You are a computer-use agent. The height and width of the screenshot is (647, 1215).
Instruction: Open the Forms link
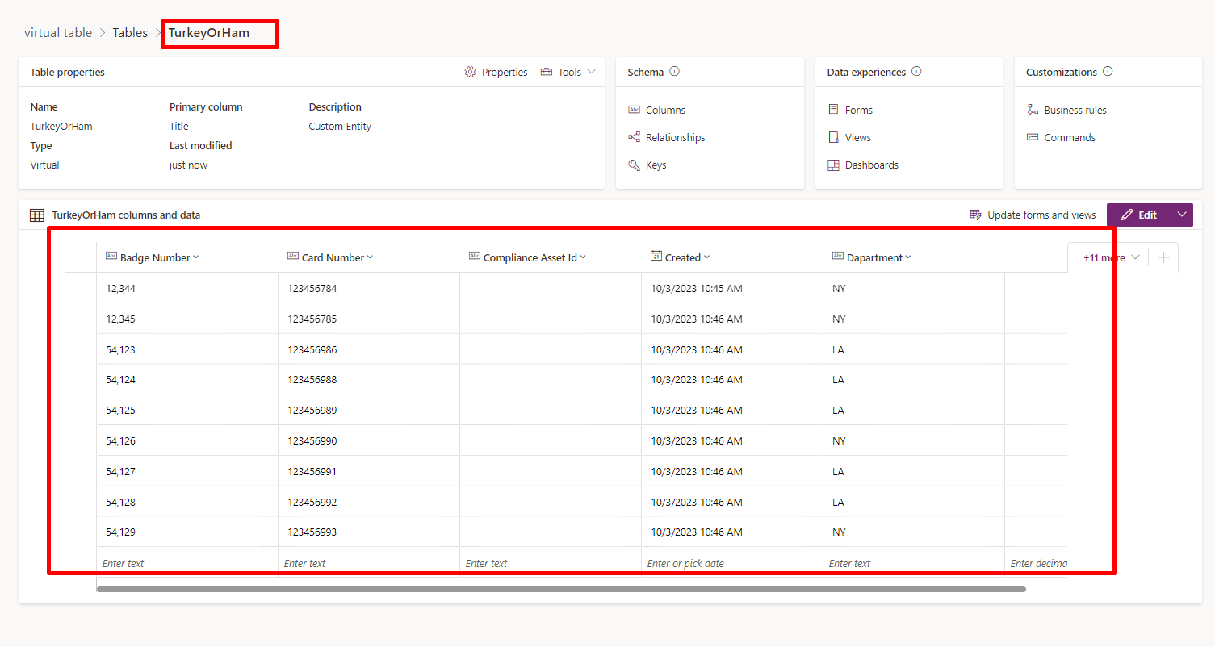coord(858,110)
